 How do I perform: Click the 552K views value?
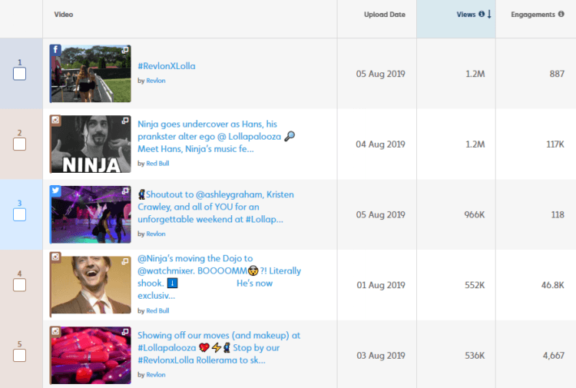point(475,285)
